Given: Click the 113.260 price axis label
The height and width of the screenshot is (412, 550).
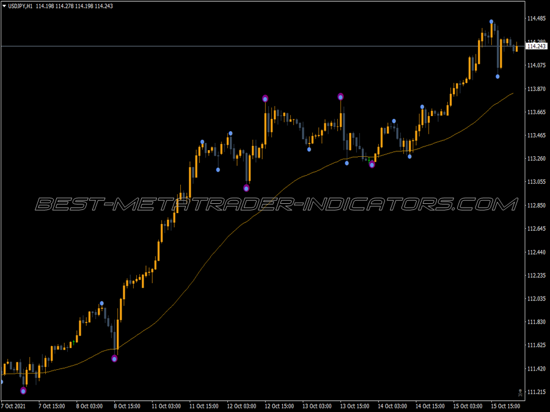Looking at the screenshot, I should tap(537, 159).
